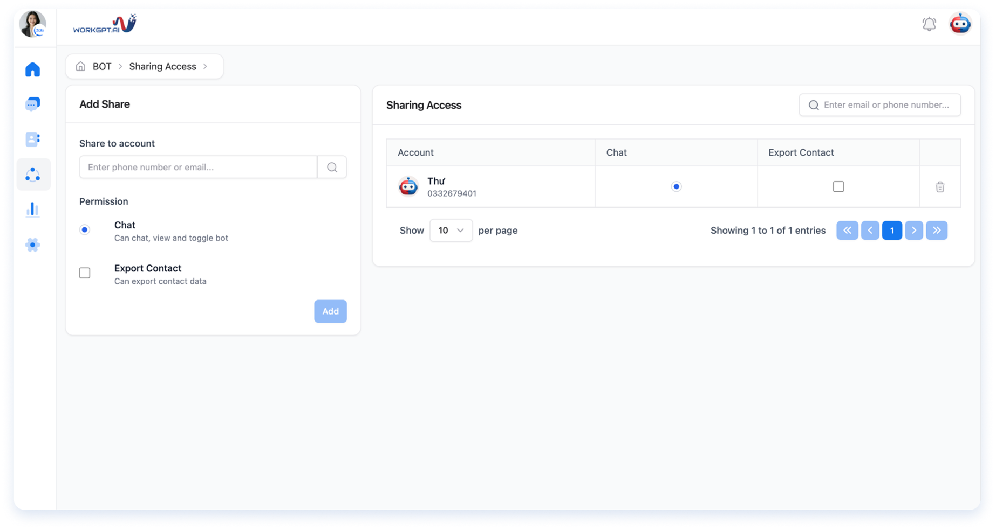Click the WorkGPT.AI logo
The image size is (996, 530).
coord(105,24)
